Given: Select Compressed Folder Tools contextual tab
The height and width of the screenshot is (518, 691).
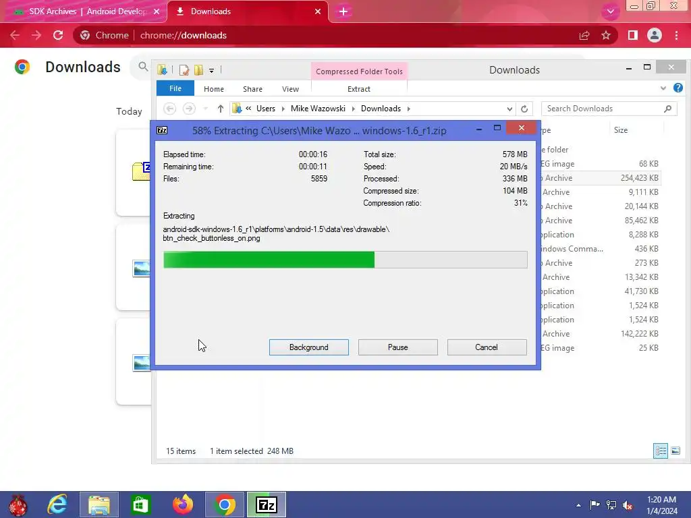Looking at the screenshot, I should click(x=359, y=71).
